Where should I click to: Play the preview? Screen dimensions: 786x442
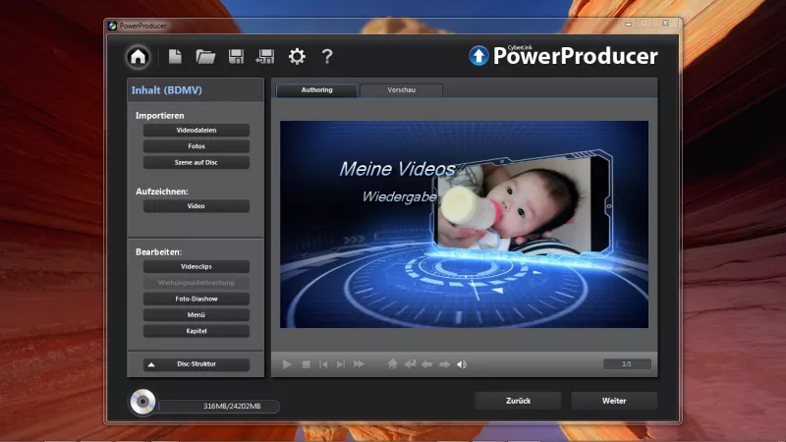(287, 364)
